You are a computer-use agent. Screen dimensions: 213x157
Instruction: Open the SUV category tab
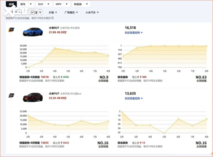pos(40,4)
